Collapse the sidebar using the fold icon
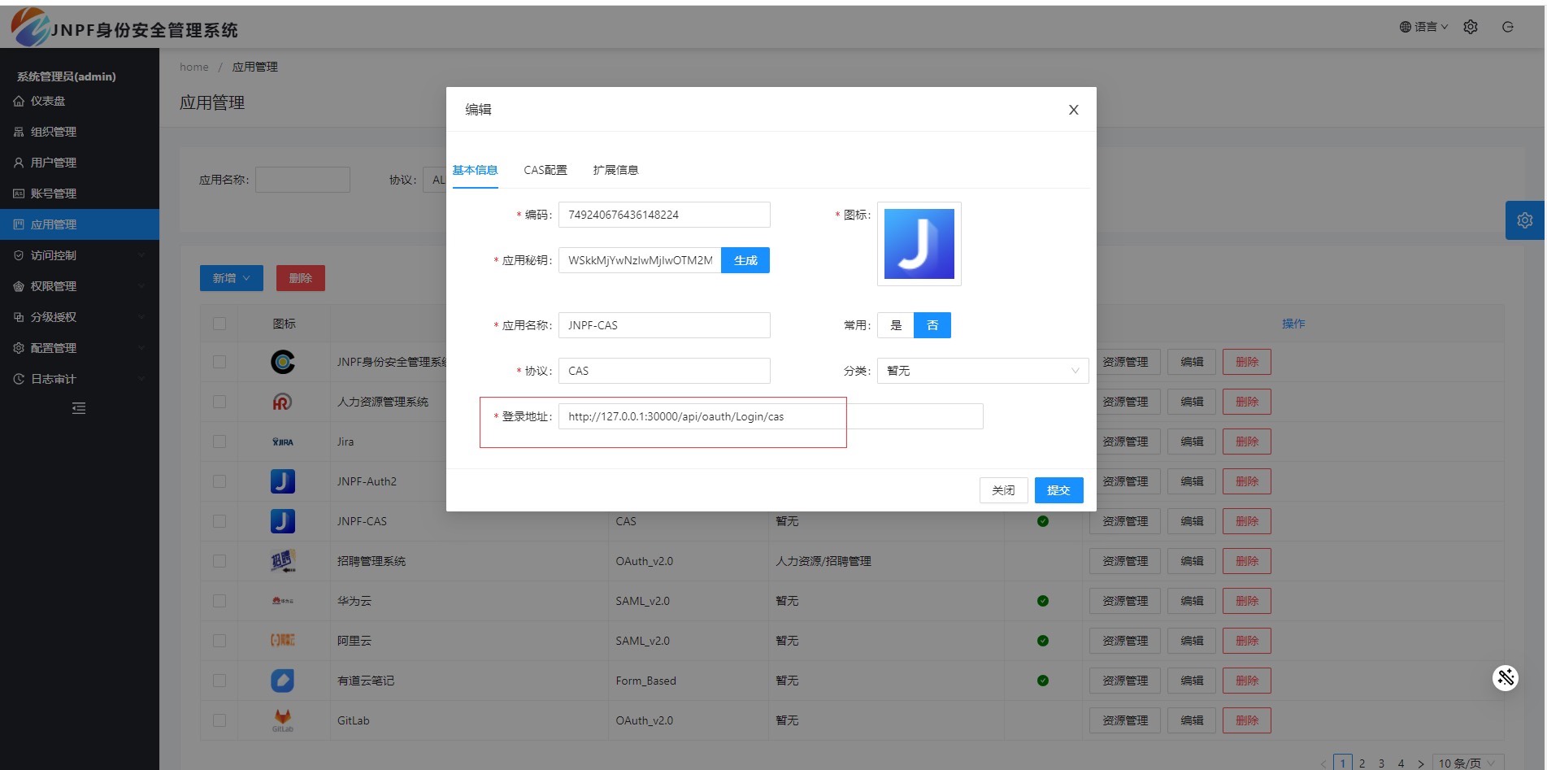This screenshot has width=1547, height=770. (79, 408)
